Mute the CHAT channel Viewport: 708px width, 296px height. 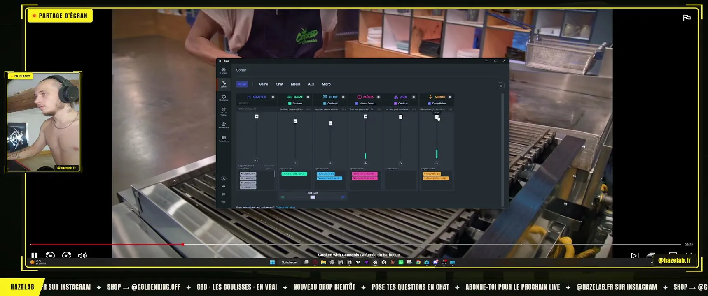pyautogui.click(x=330, y=163)
